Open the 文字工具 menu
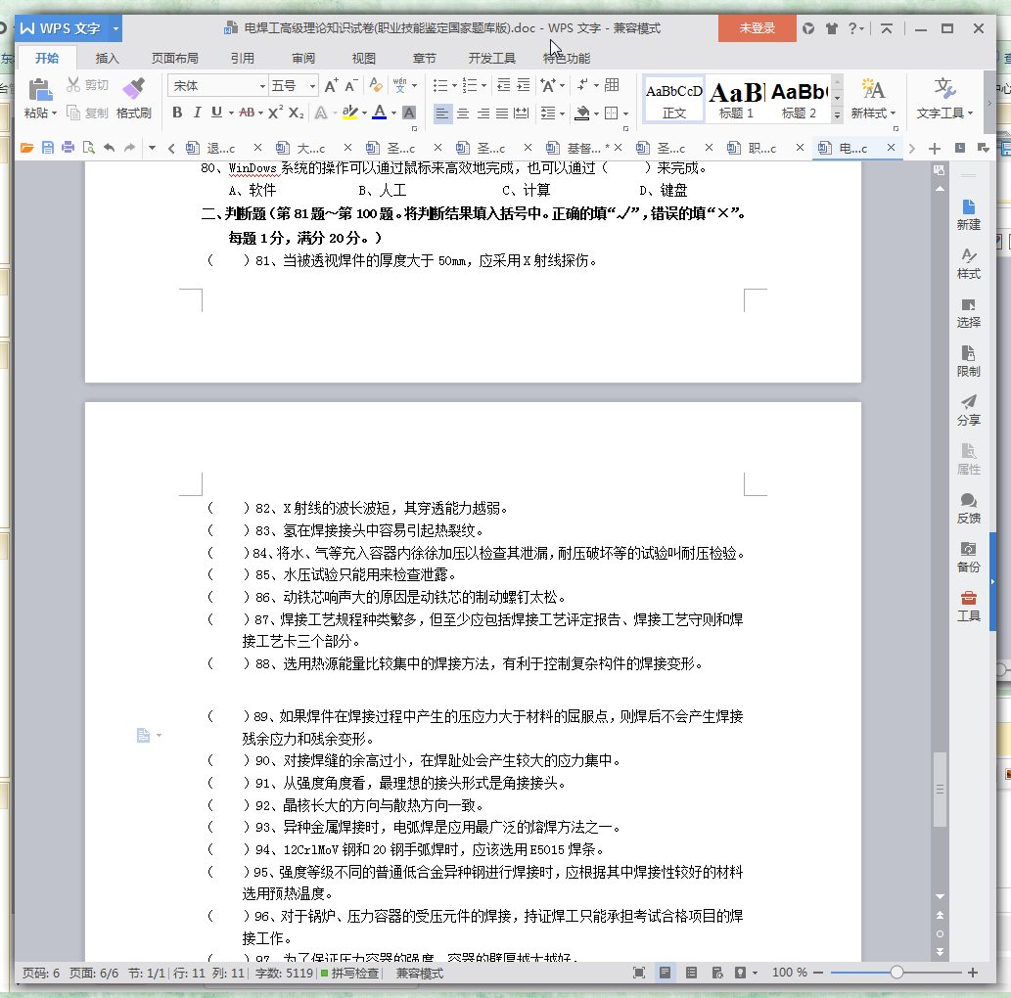 [x=944, y=99]
